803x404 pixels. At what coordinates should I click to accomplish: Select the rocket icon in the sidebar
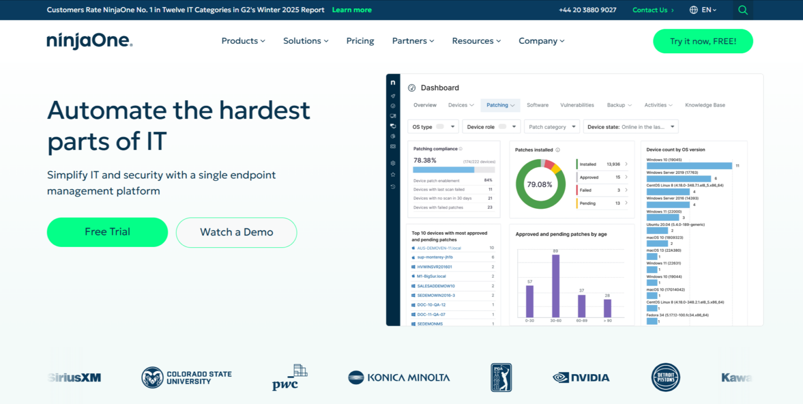(x=393, y=96)
